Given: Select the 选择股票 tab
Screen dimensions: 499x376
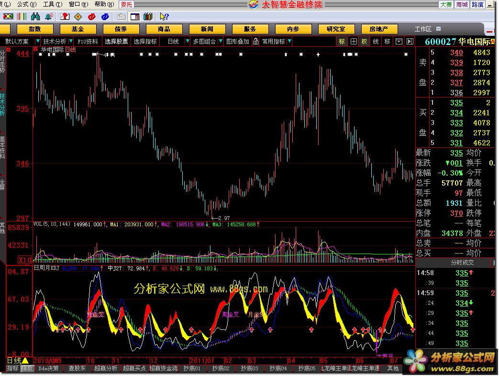Looking at the screenshot, I should tap(116, 41).
